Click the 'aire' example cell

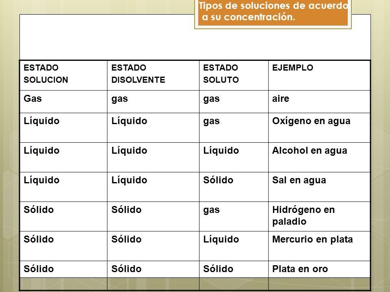click(319, 102)
